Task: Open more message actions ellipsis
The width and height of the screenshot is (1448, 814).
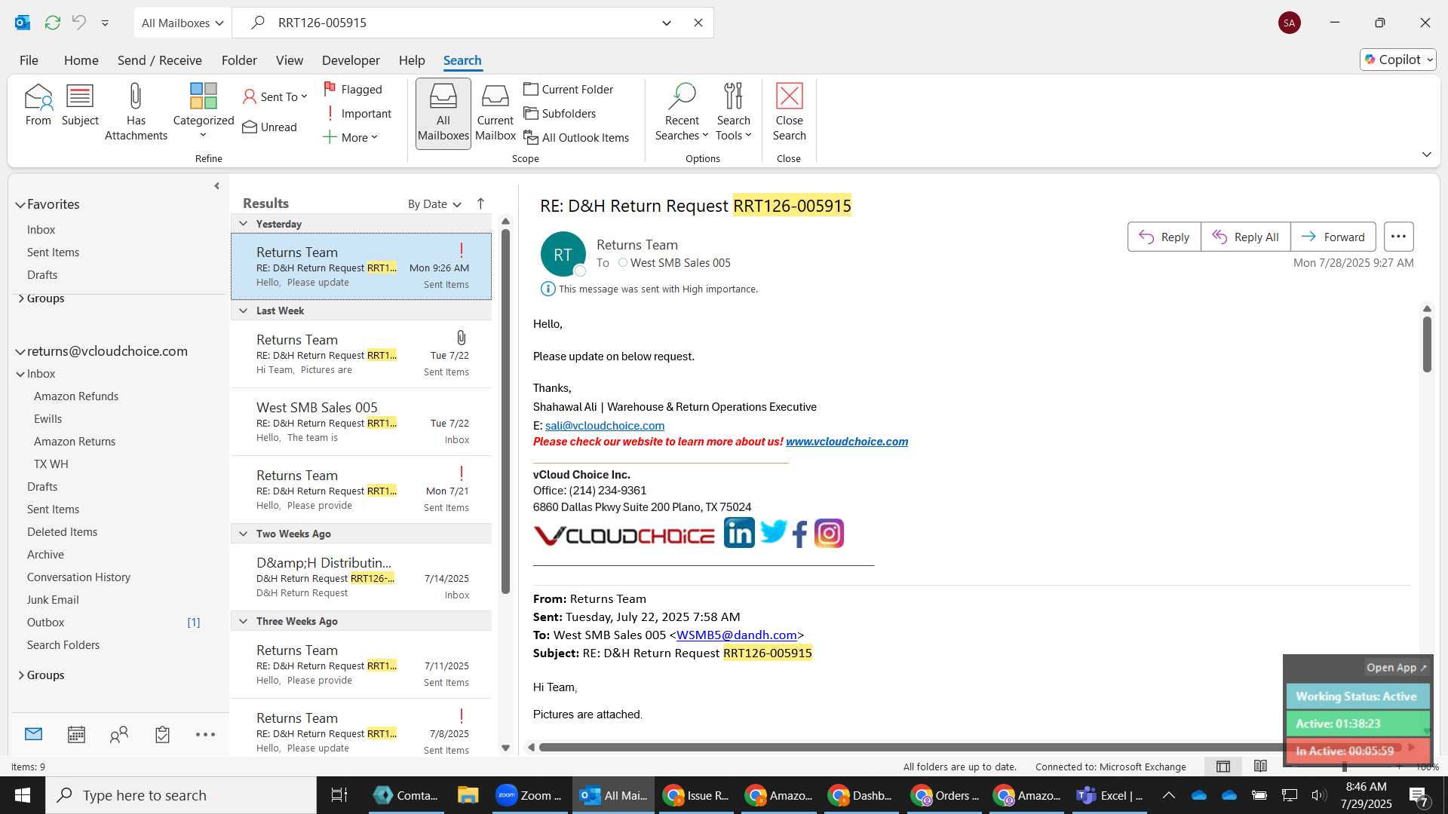Action: click(x=1398, y=237)
